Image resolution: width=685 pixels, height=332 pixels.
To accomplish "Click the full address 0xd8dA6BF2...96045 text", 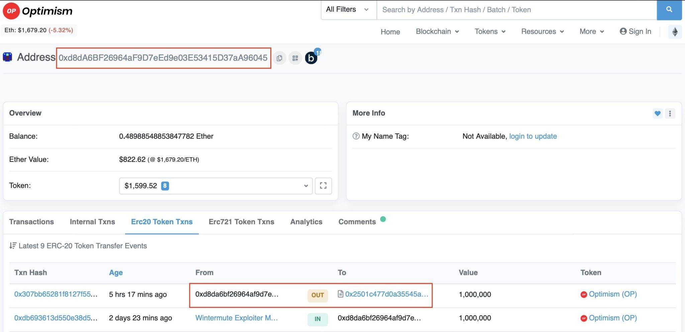I will click(x=163, y=58).
